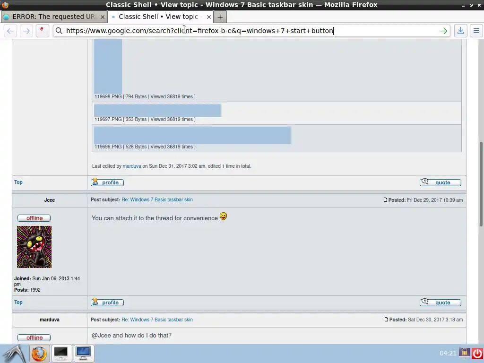Check the 04:21 clock in taskbar
484x363 pixels.
pyautogui.click(x=448, y=353)
